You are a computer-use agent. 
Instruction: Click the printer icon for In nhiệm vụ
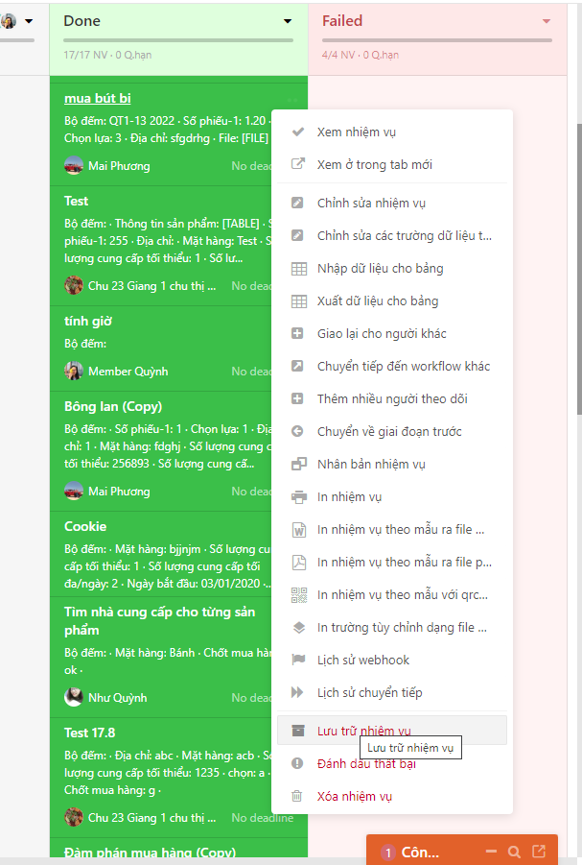pyautogui.click(x=298, y=497)
